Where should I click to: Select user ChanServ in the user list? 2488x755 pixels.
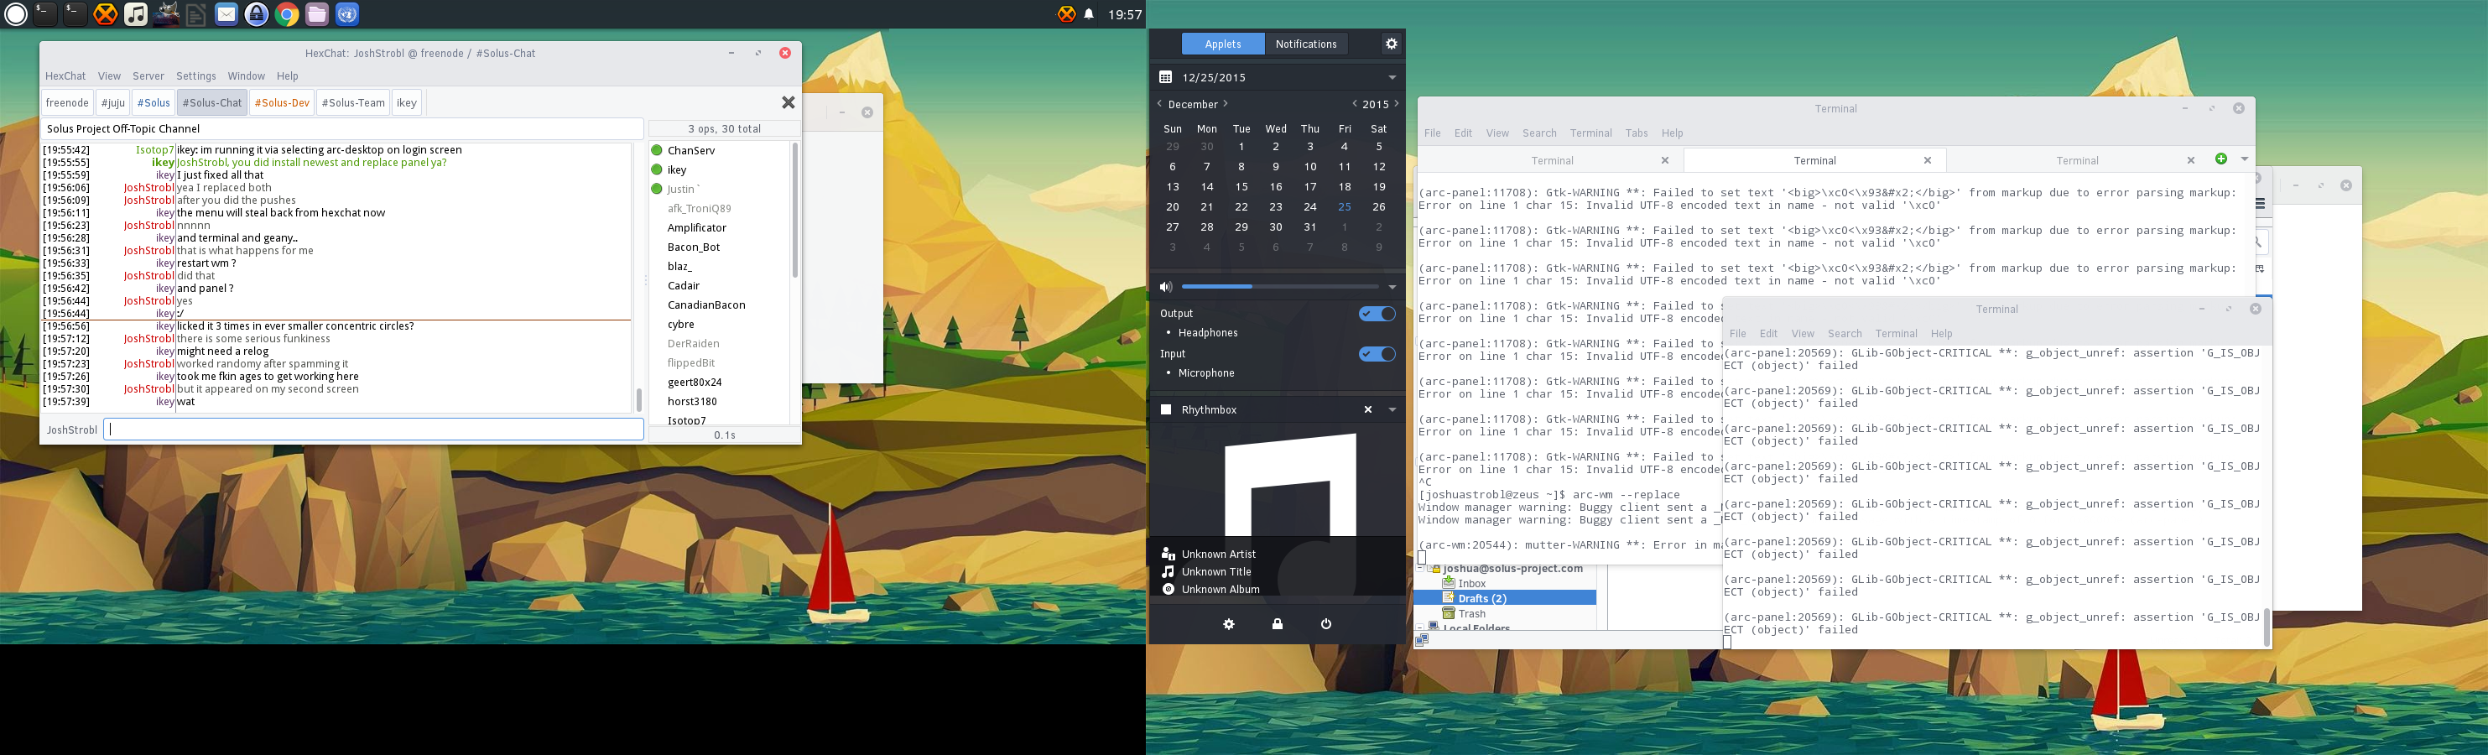(x=690, y=151)
